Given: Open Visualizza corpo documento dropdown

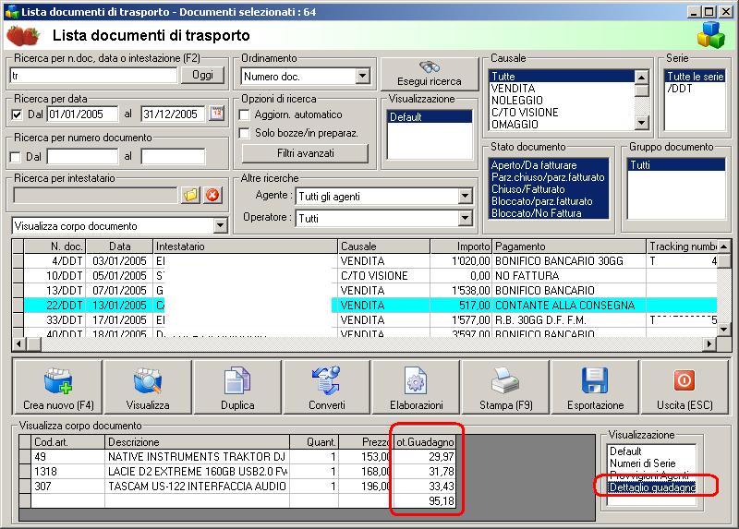Looking at the screenshot, I should coord(221,225).
